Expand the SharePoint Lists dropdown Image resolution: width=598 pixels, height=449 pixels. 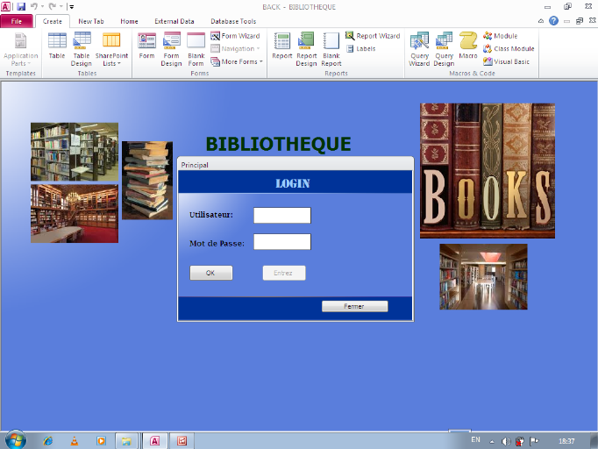coord(111,47)
